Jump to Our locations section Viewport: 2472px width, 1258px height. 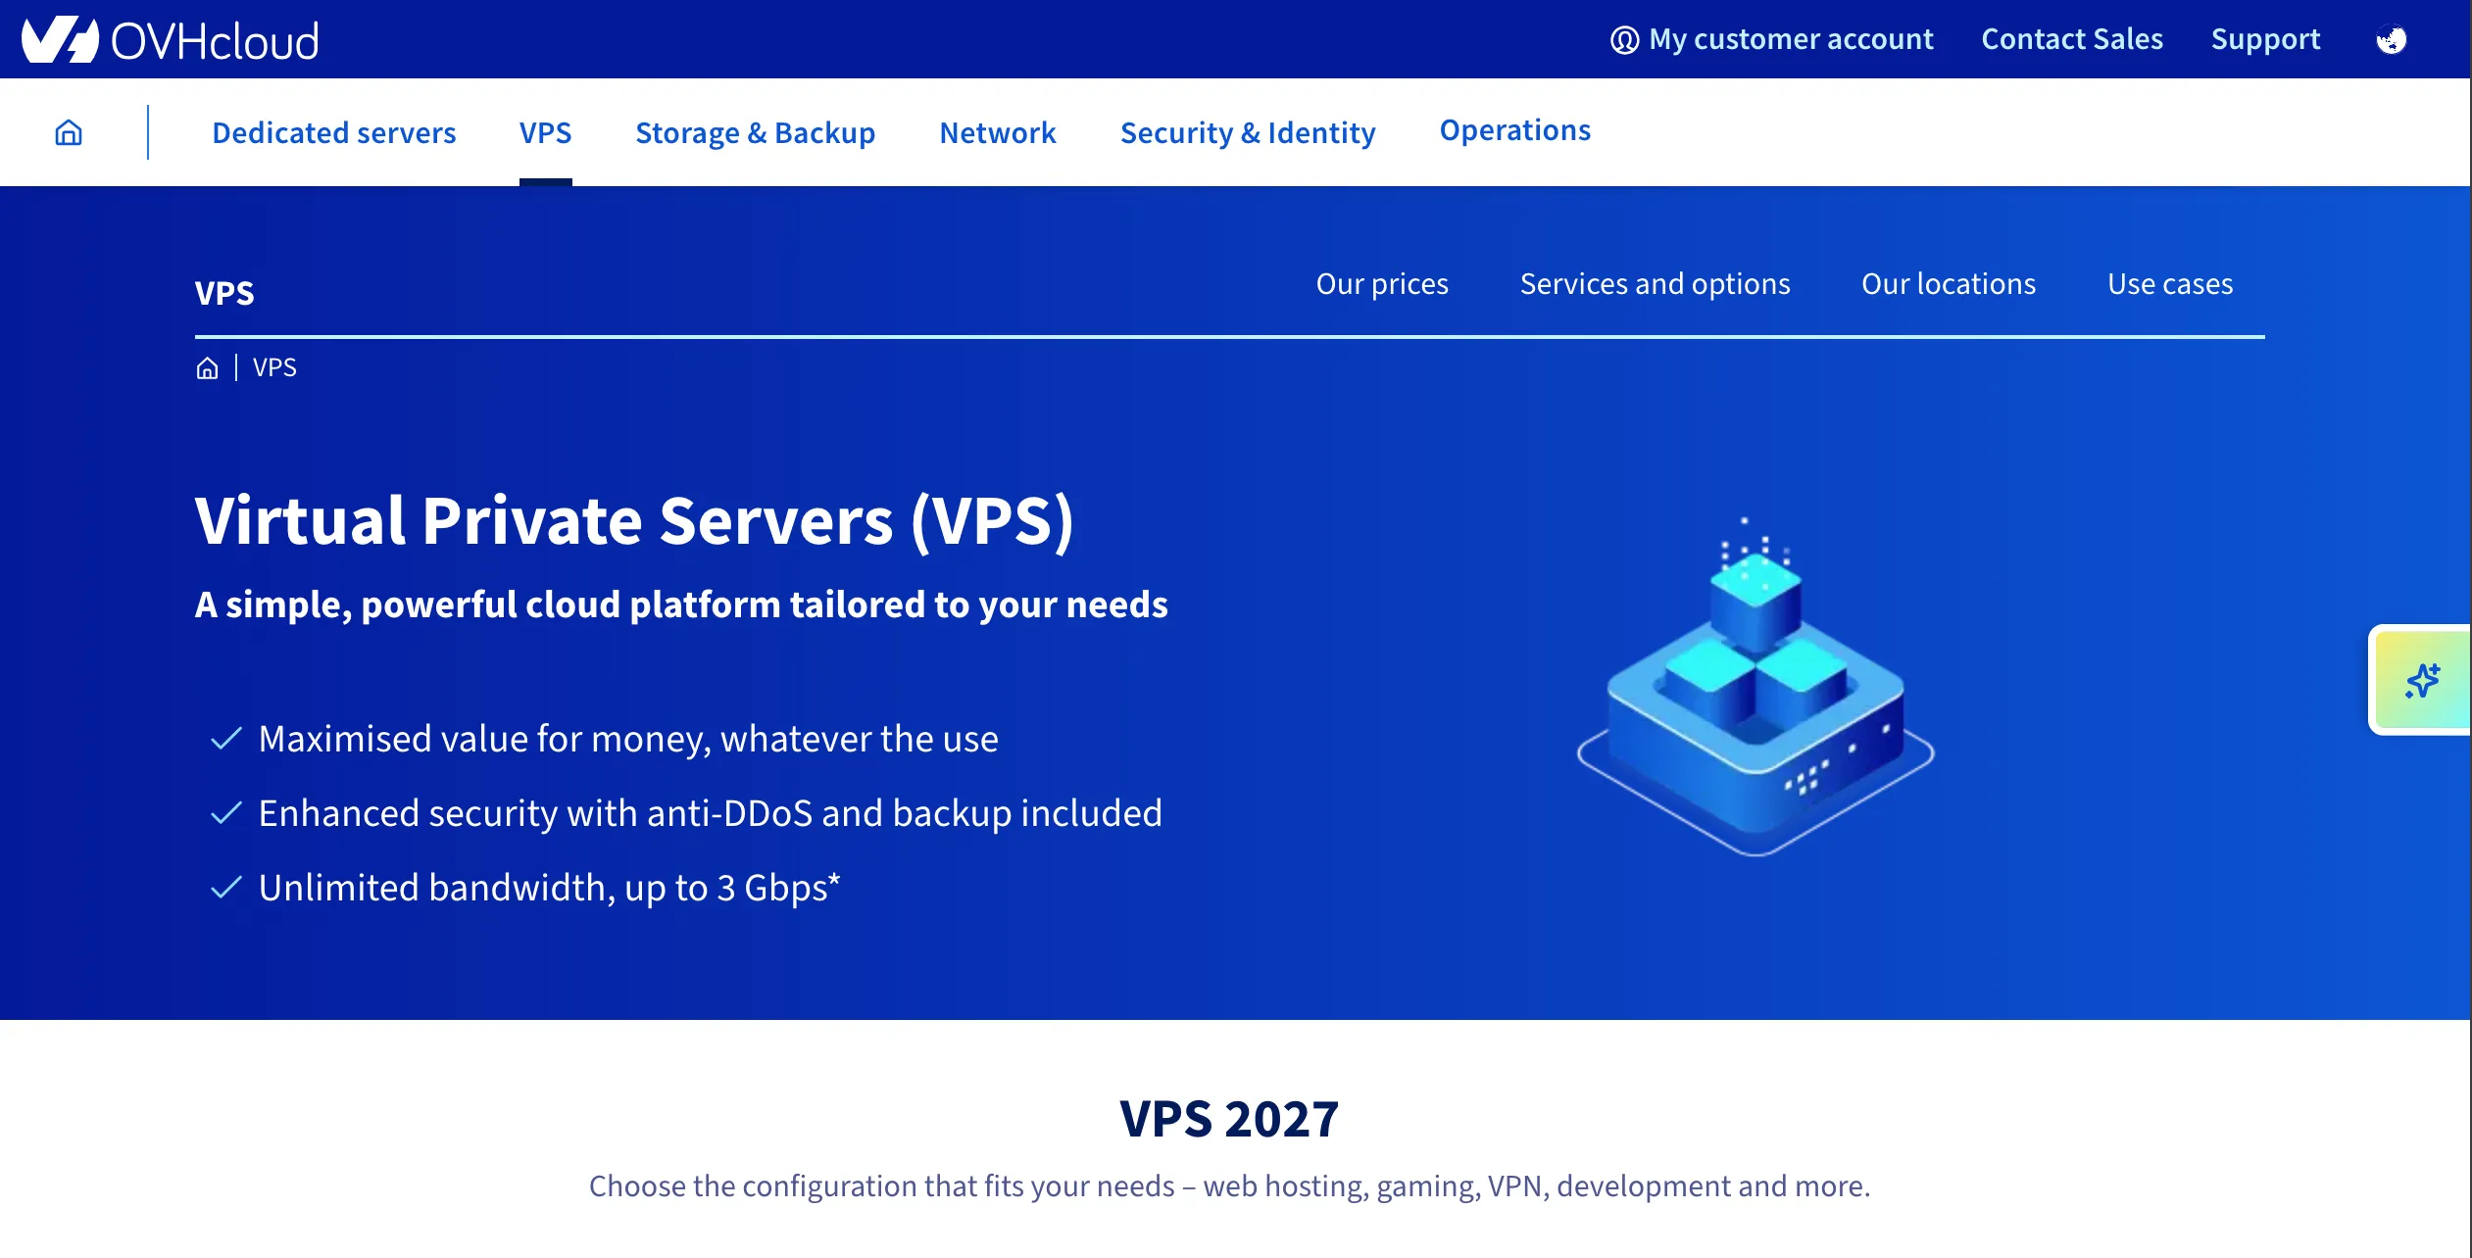(x=1948, y=284)
